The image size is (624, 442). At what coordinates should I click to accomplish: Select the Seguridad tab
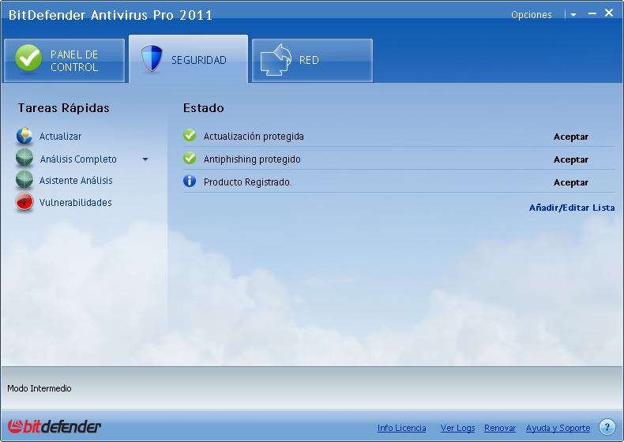(188, 60)
